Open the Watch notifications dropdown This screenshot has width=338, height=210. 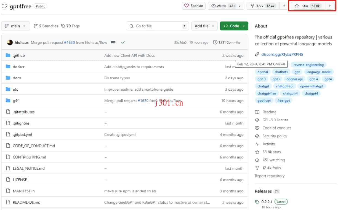(x=226, y=6)
